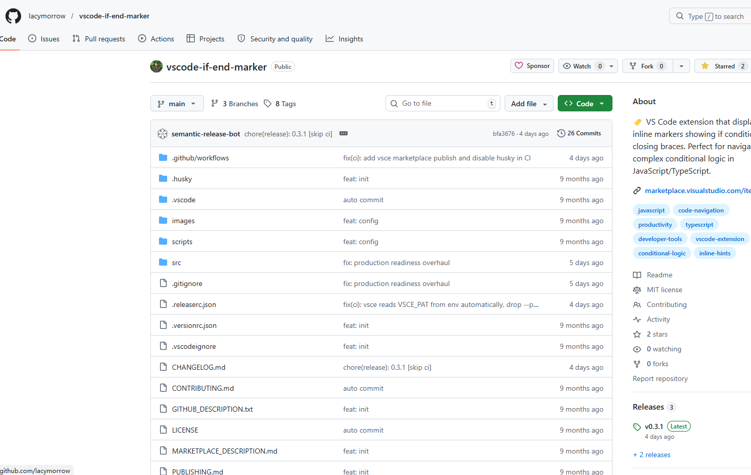The height and width of the screenshot is (475, 751).
Task: Select the typescript topic tag
Action: [x=699, y=225]
